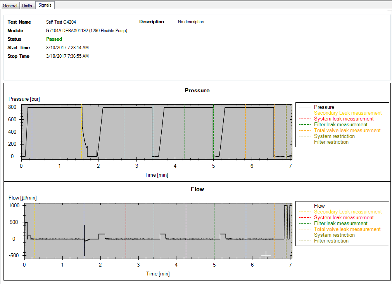Open the Limits tab

(27, 6)
